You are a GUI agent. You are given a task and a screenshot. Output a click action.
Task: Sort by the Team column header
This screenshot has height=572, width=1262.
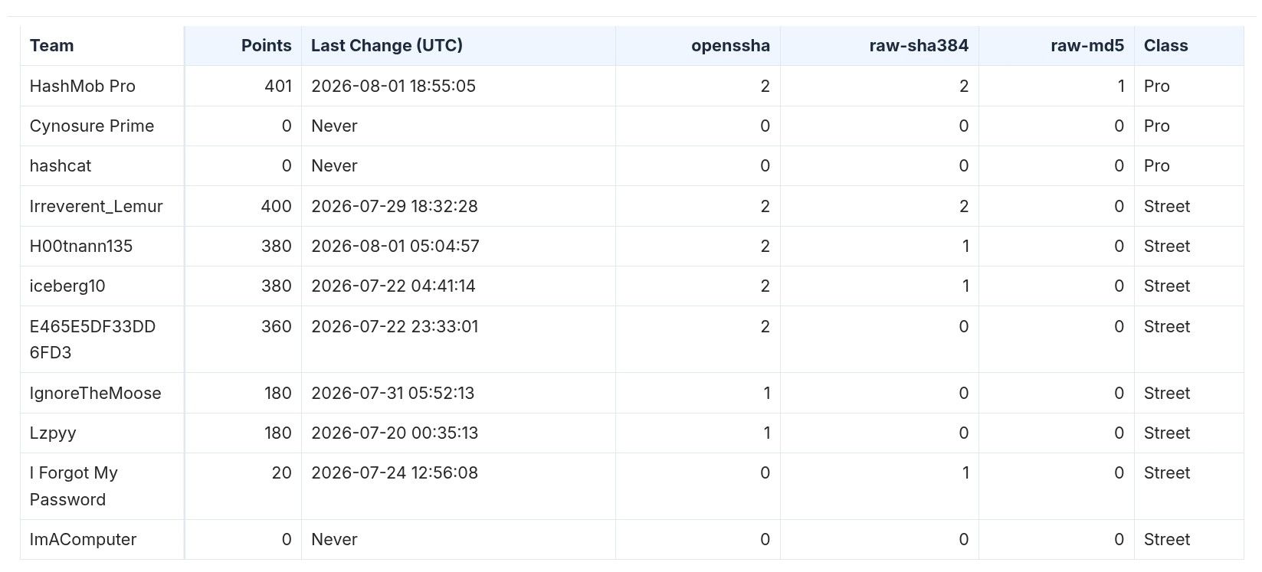[51, 45]
